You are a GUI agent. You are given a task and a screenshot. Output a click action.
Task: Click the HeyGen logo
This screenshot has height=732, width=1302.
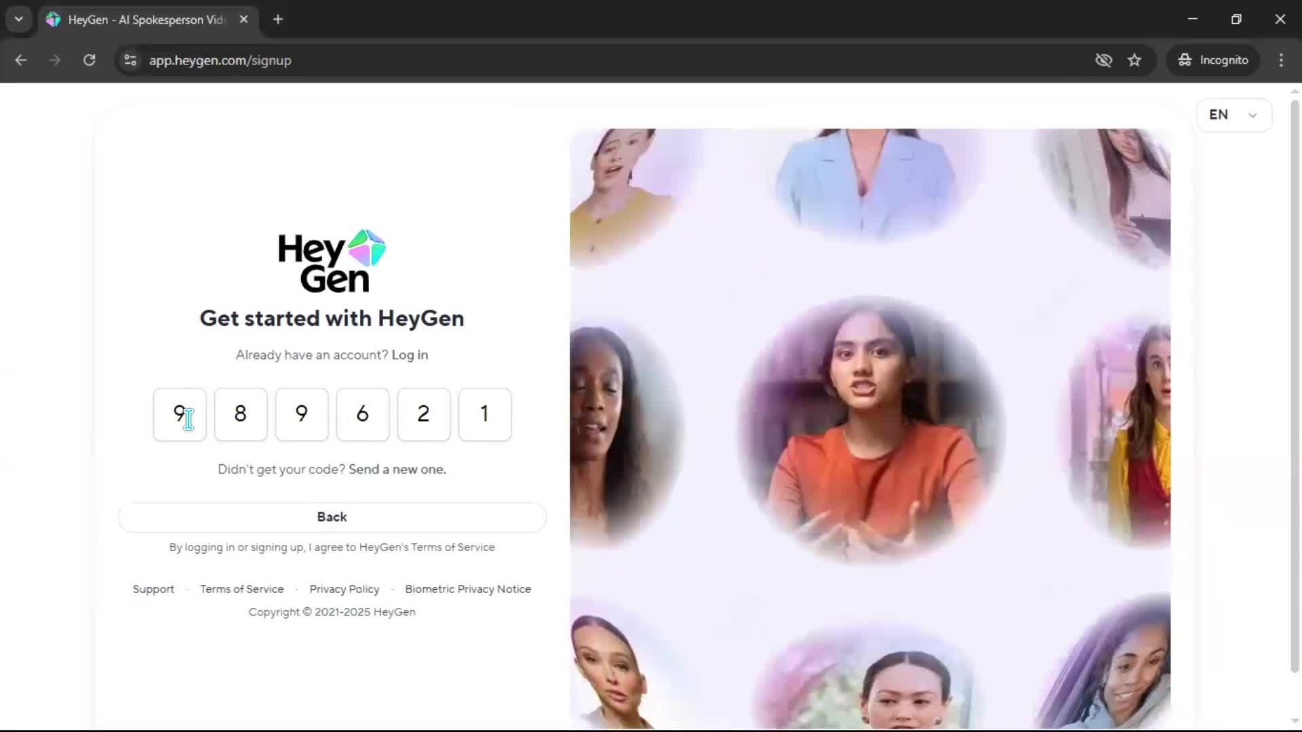[x=332, y=261]
